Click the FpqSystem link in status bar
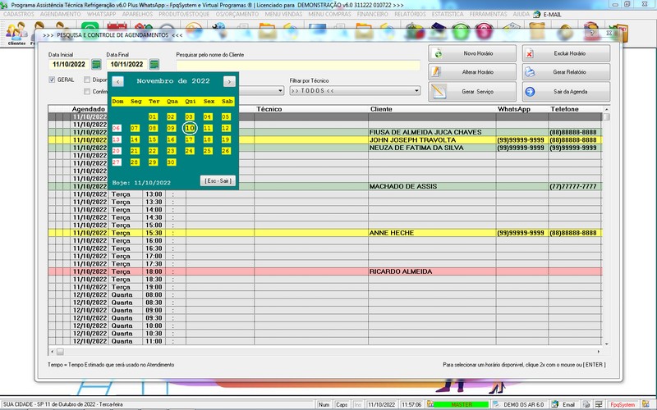 coord(623,404)
